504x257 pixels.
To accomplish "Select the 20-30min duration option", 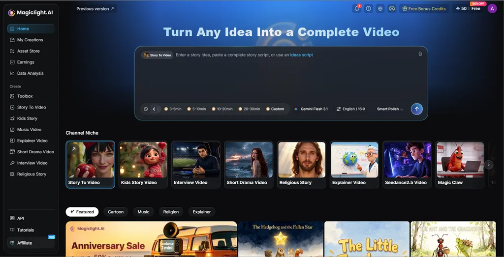I will (x=249, y=109).
